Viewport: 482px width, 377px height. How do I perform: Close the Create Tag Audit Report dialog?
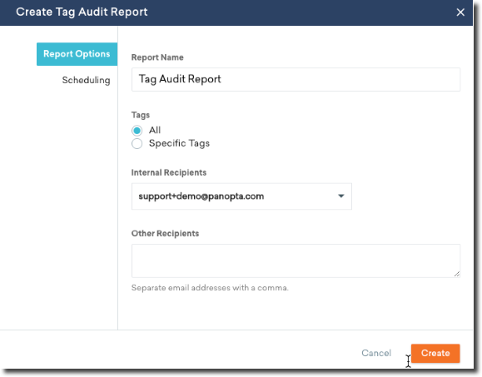coord(460,12)
